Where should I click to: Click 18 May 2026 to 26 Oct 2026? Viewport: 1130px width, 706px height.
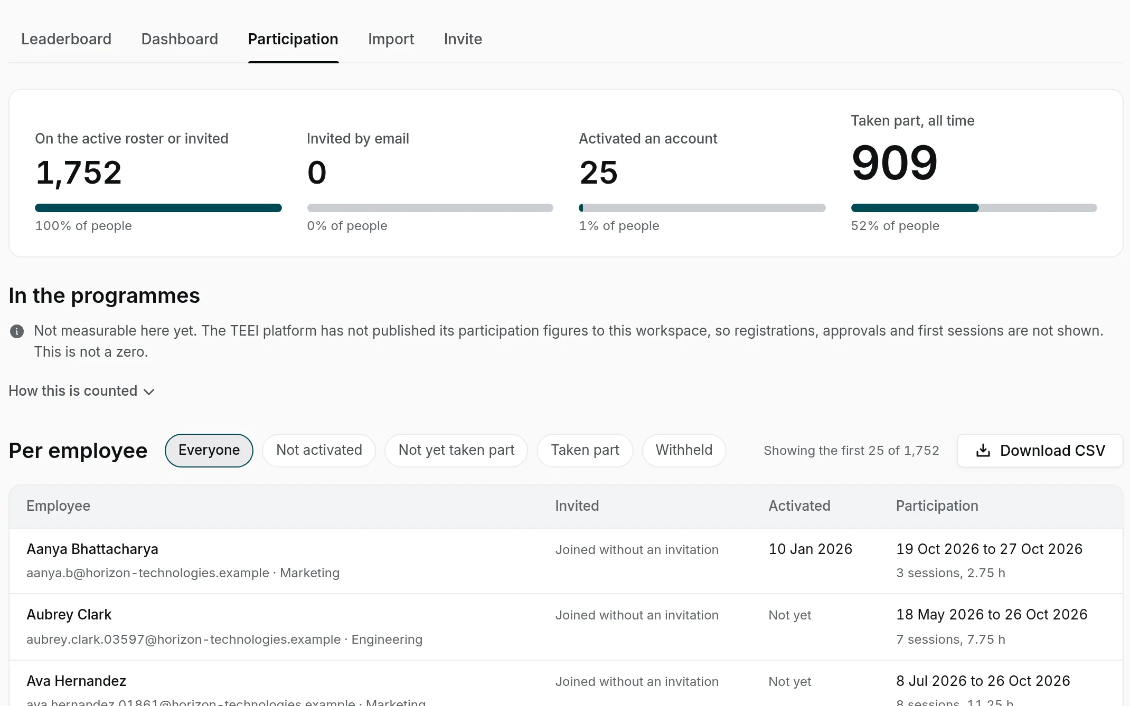click(992, 615)
